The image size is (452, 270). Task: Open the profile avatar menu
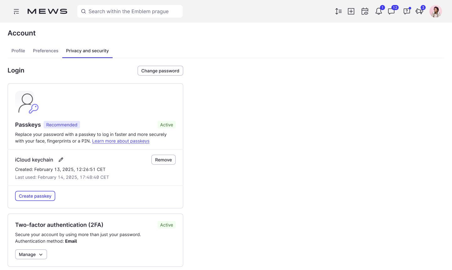(x=436, y=11)
